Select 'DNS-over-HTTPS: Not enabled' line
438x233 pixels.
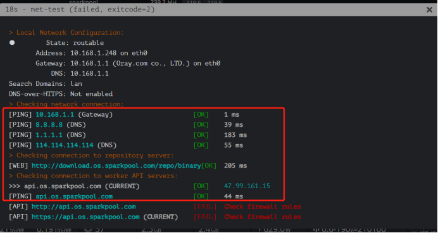[61, 94]
